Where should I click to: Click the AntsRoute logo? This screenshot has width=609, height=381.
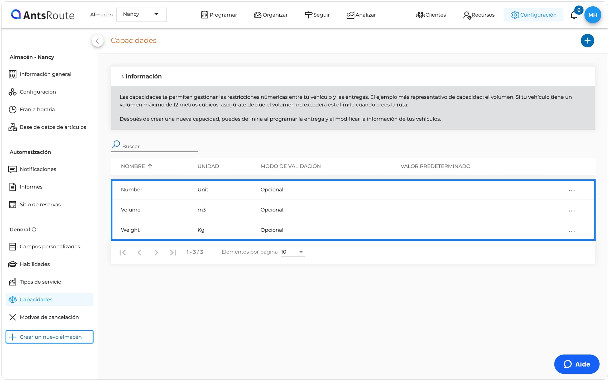42,15
